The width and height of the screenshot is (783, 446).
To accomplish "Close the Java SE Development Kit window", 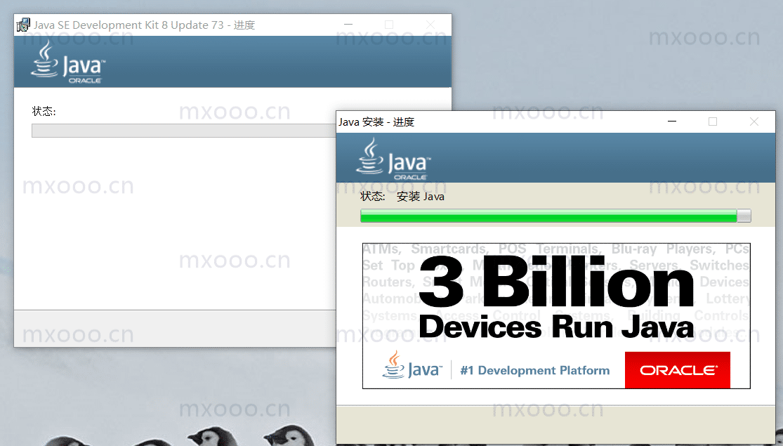I will [430, 25].
